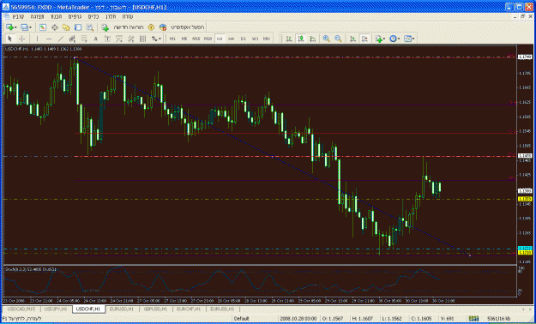Click the הוראה חדשה new order button
Image resolution: width=536 pixels, height=324 pixels.
coord(123,27)
